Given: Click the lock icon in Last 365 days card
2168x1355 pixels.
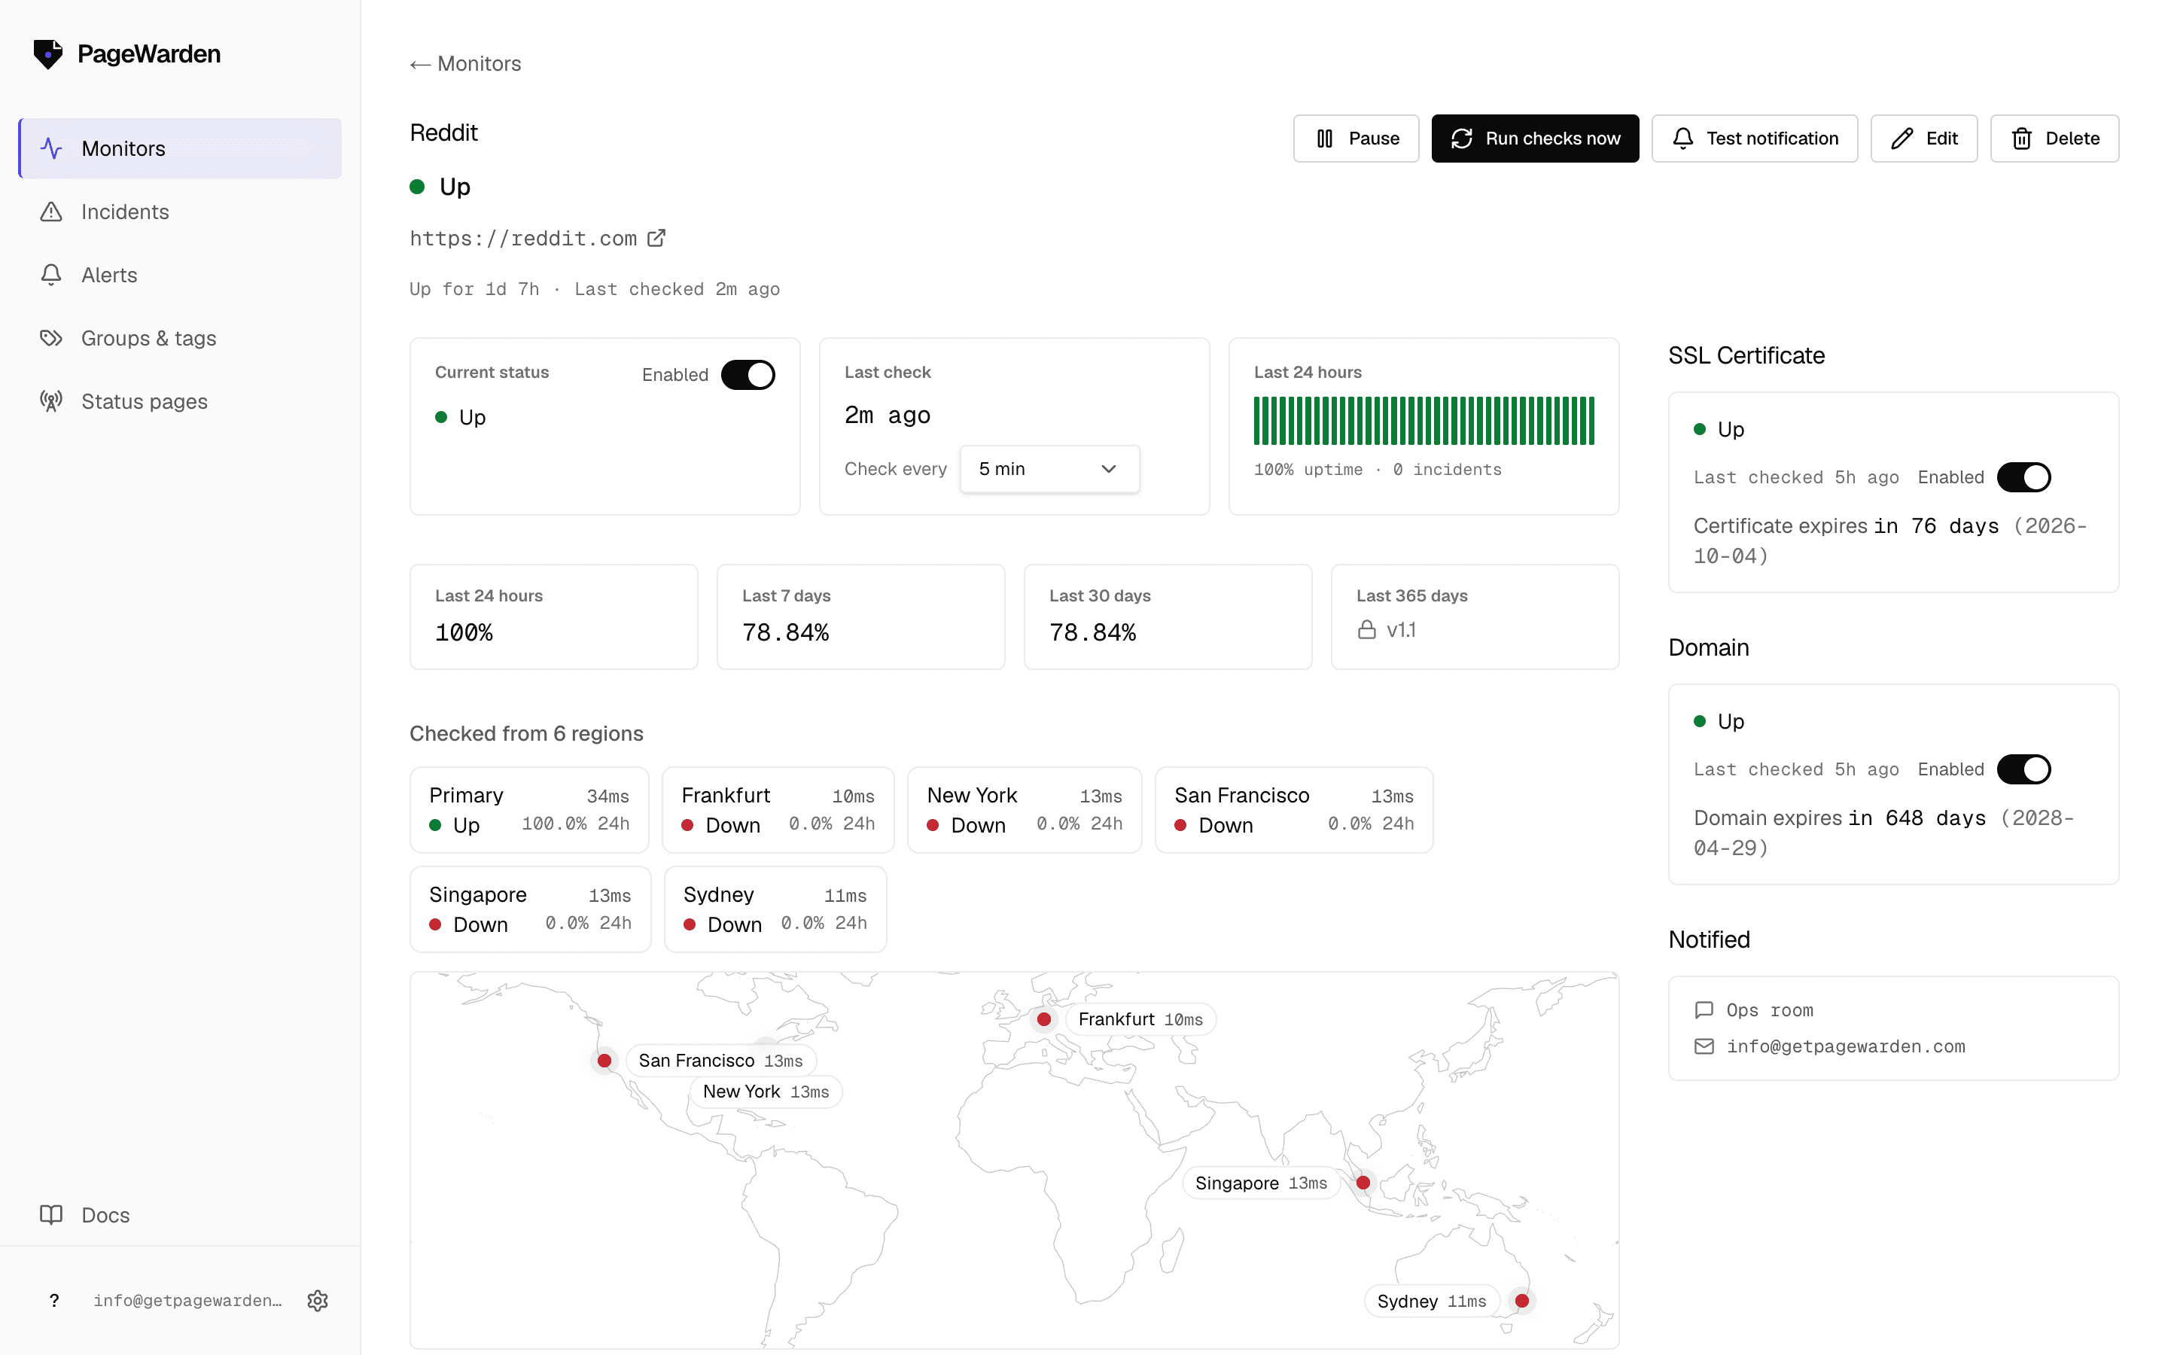Looking at the screenshot, I should (x=1366, y=630).
